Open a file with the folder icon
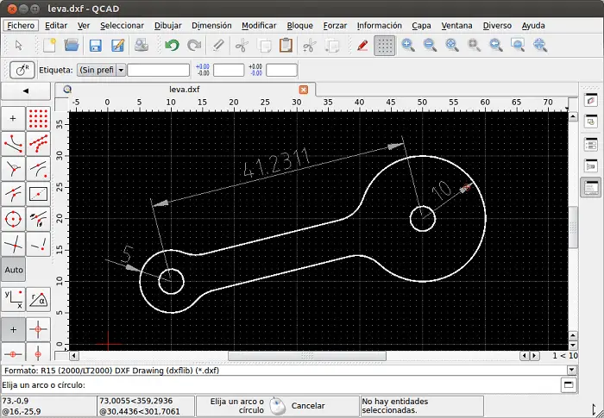604x418 pixels. point(72,46)
